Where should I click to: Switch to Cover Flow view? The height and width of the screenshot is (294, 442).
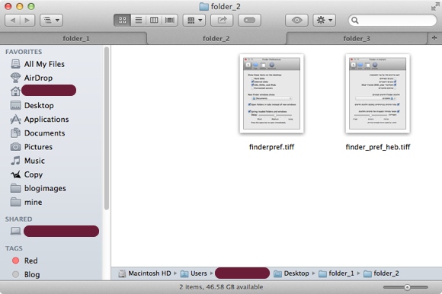tap(170, 21)
